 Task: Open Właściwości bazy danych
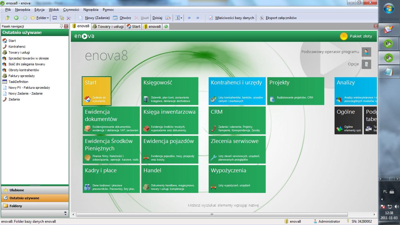pyautogui.click(x=231, y=18)
